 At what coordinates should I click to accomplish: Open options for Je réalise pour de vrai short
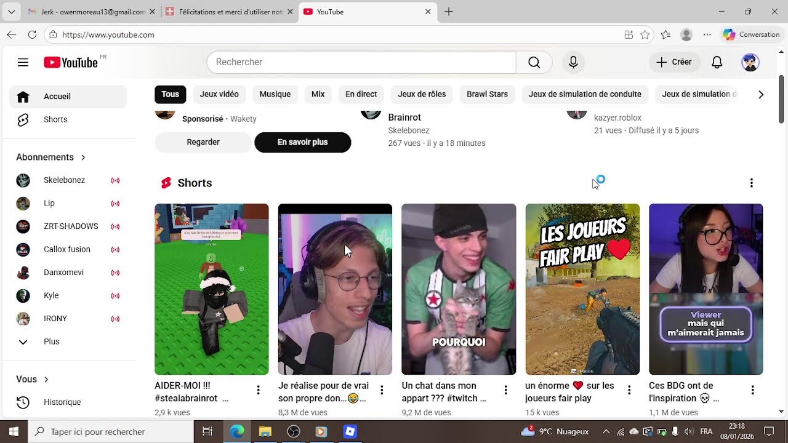pos(382,390)
